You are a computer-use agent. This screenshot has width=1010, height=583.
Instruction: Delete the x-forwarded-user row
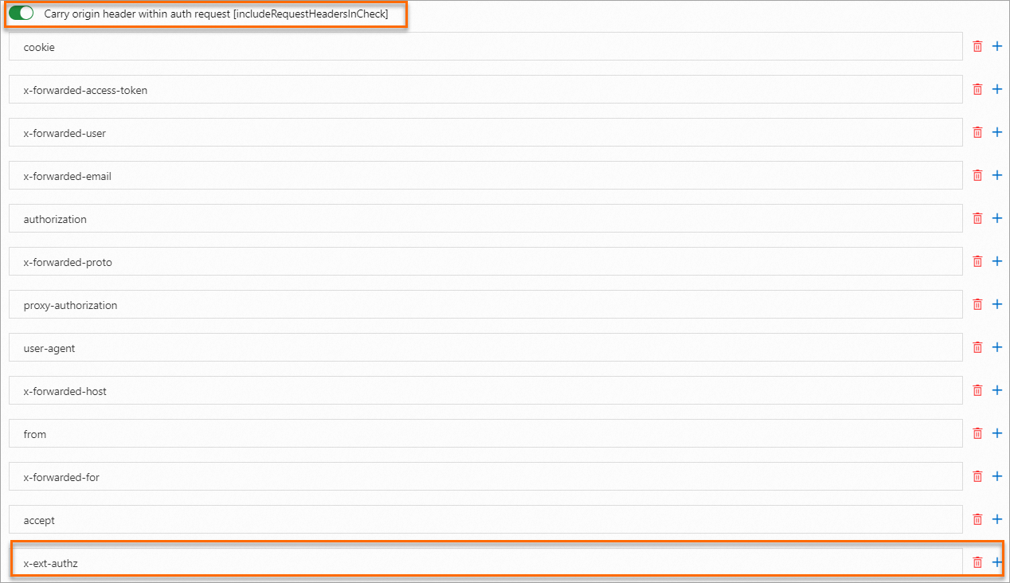point(977,132)
